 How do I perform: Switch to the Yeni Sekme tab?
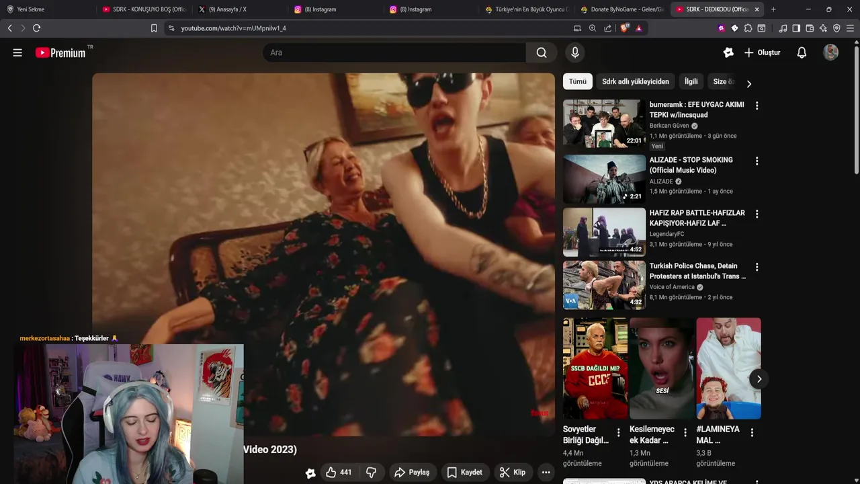(47, 9)
